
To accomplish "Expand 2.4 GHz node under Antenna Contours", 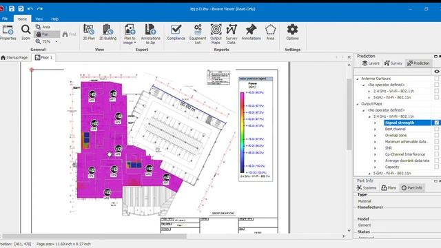I will [x=369, y=91].
